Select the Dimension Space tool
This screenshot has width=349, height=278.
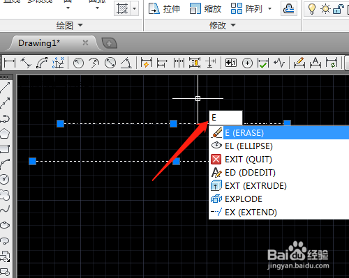pyautogui.click(x=195, y=63)
